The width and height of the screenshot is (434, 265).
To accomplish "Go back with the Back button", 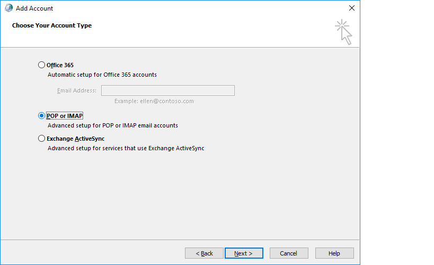I will point(204,253).
